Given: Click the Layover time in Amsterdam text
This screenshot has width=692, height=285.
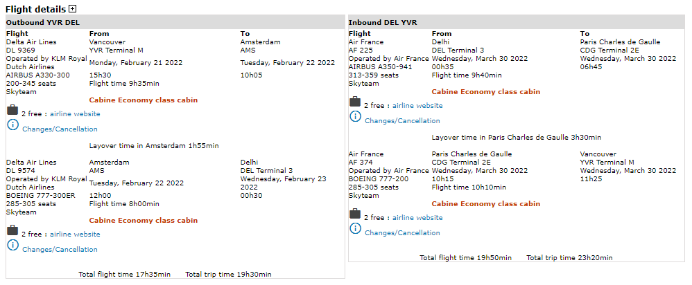Looking at the screenshot, I should click(154, 146).
